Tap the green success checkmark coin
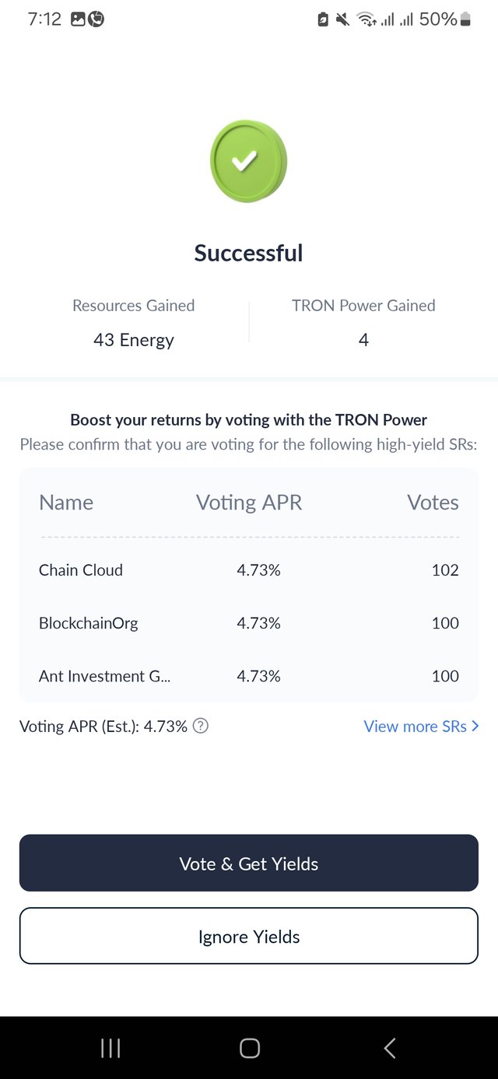Screen dimensions: 498x1079 point(248,161)
